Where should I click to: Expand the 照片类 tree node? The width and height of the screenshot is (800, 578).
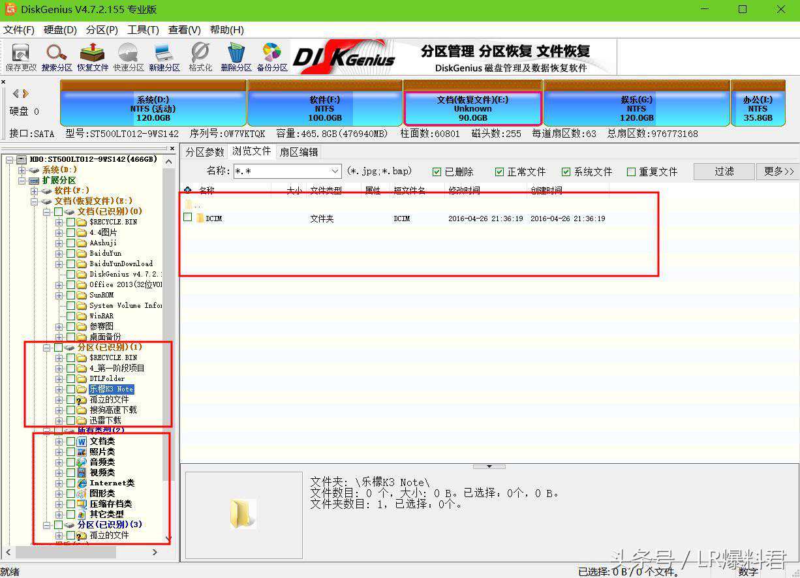pos(59,451)
